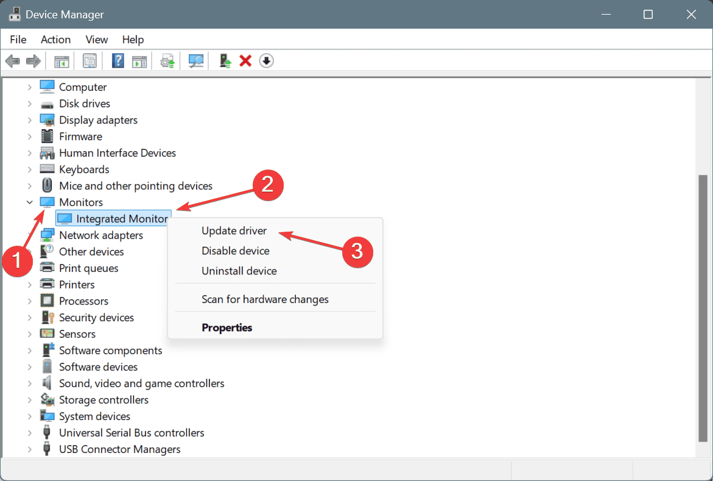Click Properties in the context menu
Image resolution: width=713 pixels, height=481 pixels.
[227, 327]
